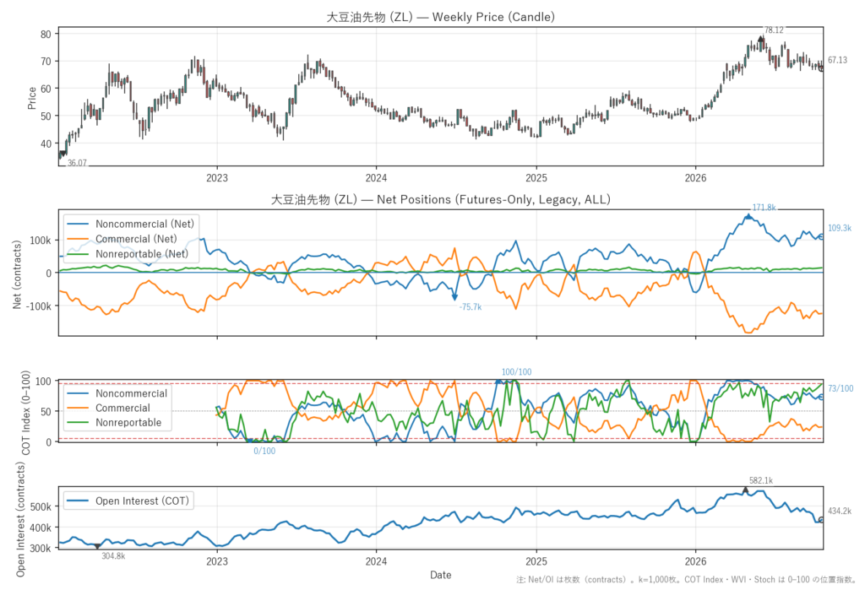865x590 pixels.
Task: Click the 67.13 latest price circle marker
Action: click(821, 68)
